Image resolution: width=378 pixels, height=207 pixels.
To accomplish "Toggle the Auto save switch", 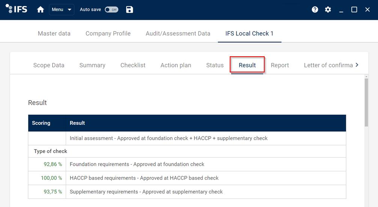I will pyautogui.click(x=111, y=10).
